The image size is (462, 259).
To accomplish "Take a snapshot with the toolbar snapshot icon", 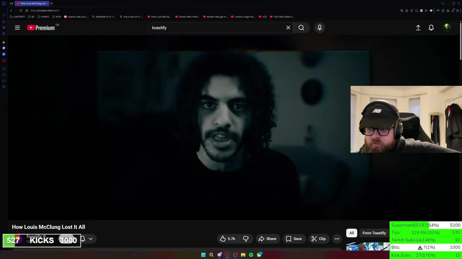I will [417, 10].
